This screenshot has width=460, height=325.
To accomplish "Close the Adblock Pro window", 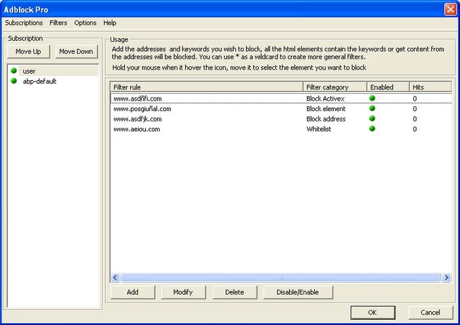I will (450, 9).
